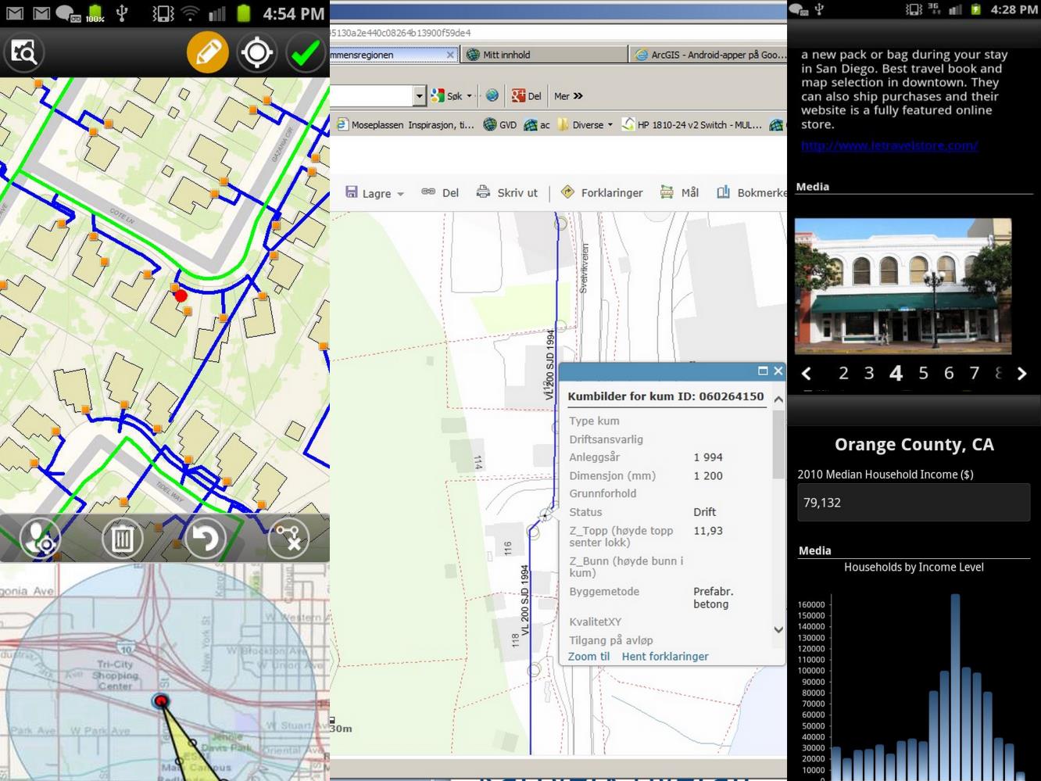This screenshot has height=781, width=1041.
Task: Close the 'mmensregionen' browser tab
Action: point(450,55)
